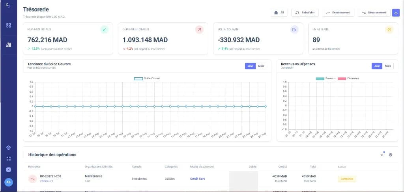
Task: Toggle the Revenus legend series
Action: pyautogui.click(x=325, y=78)
